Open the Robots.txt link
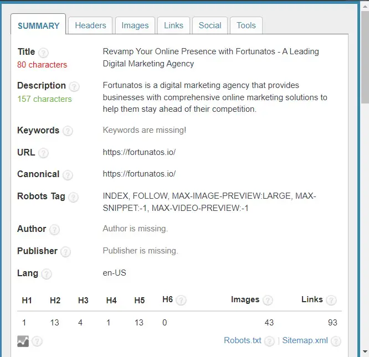Screen dimensions: 369x357 coord(242,340)
